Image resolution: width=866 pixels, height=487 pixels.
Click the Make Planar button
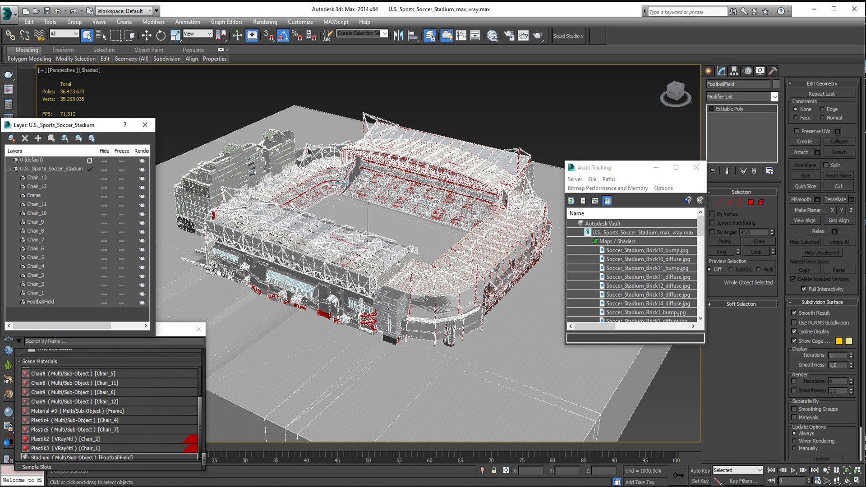[807, 210]
